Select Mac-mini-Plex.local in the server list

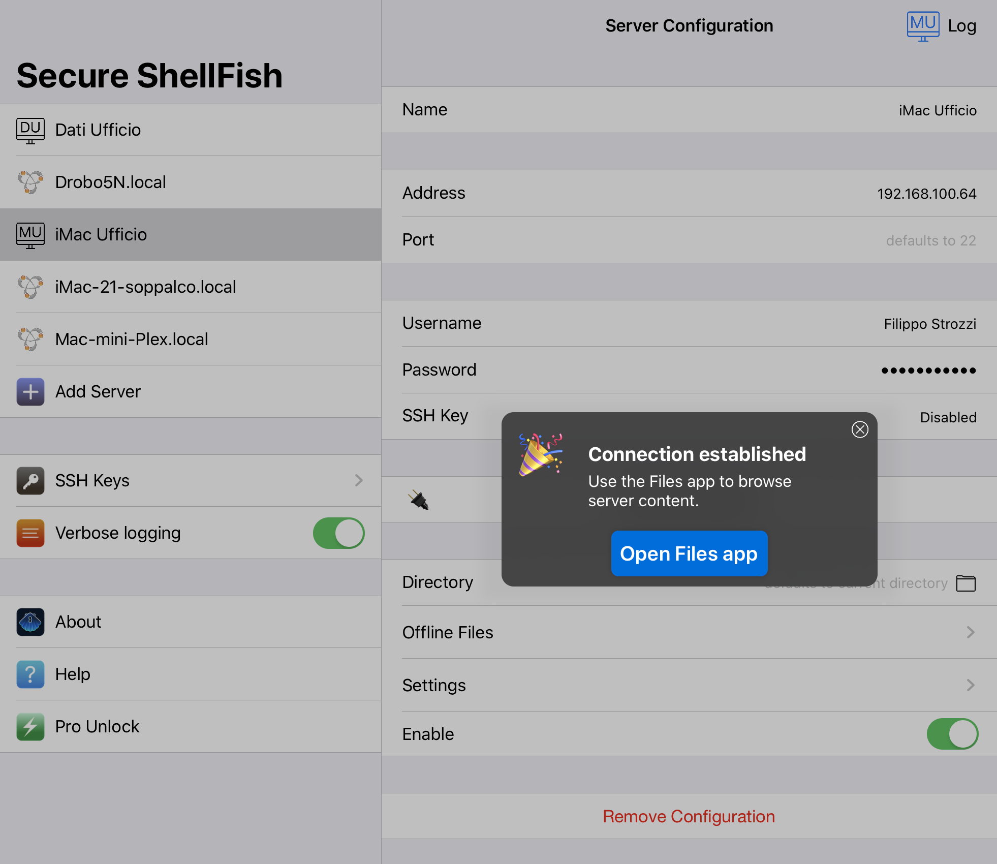tap(191, 339)
